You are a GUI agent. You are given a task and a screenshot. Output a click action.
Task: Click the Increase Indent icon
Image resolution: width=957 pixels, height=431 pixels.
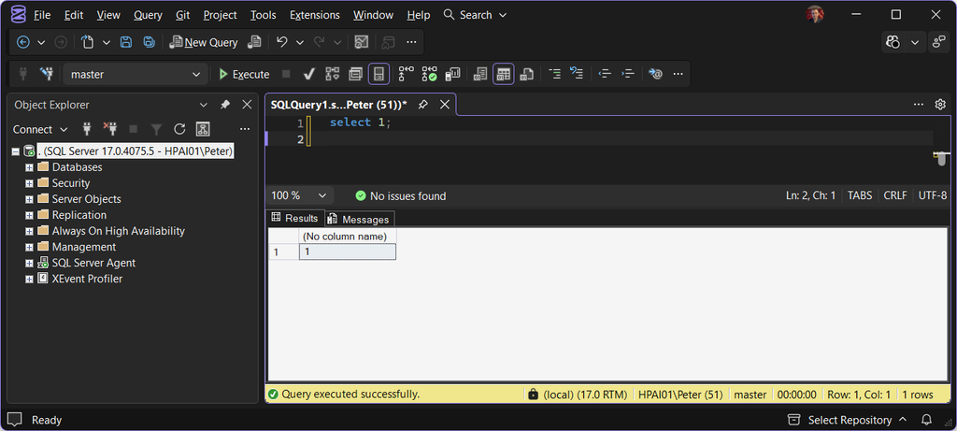tap(628, 74)
